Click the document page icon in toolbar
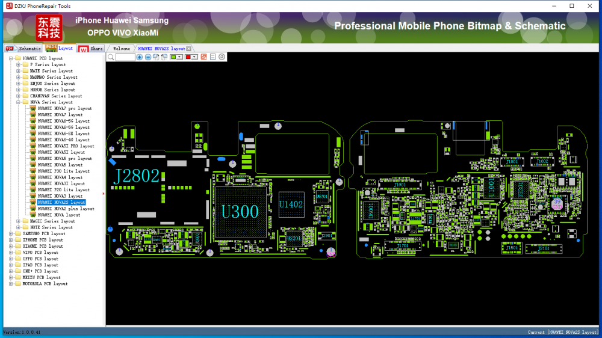602x338 pixels. click(213, 57)
